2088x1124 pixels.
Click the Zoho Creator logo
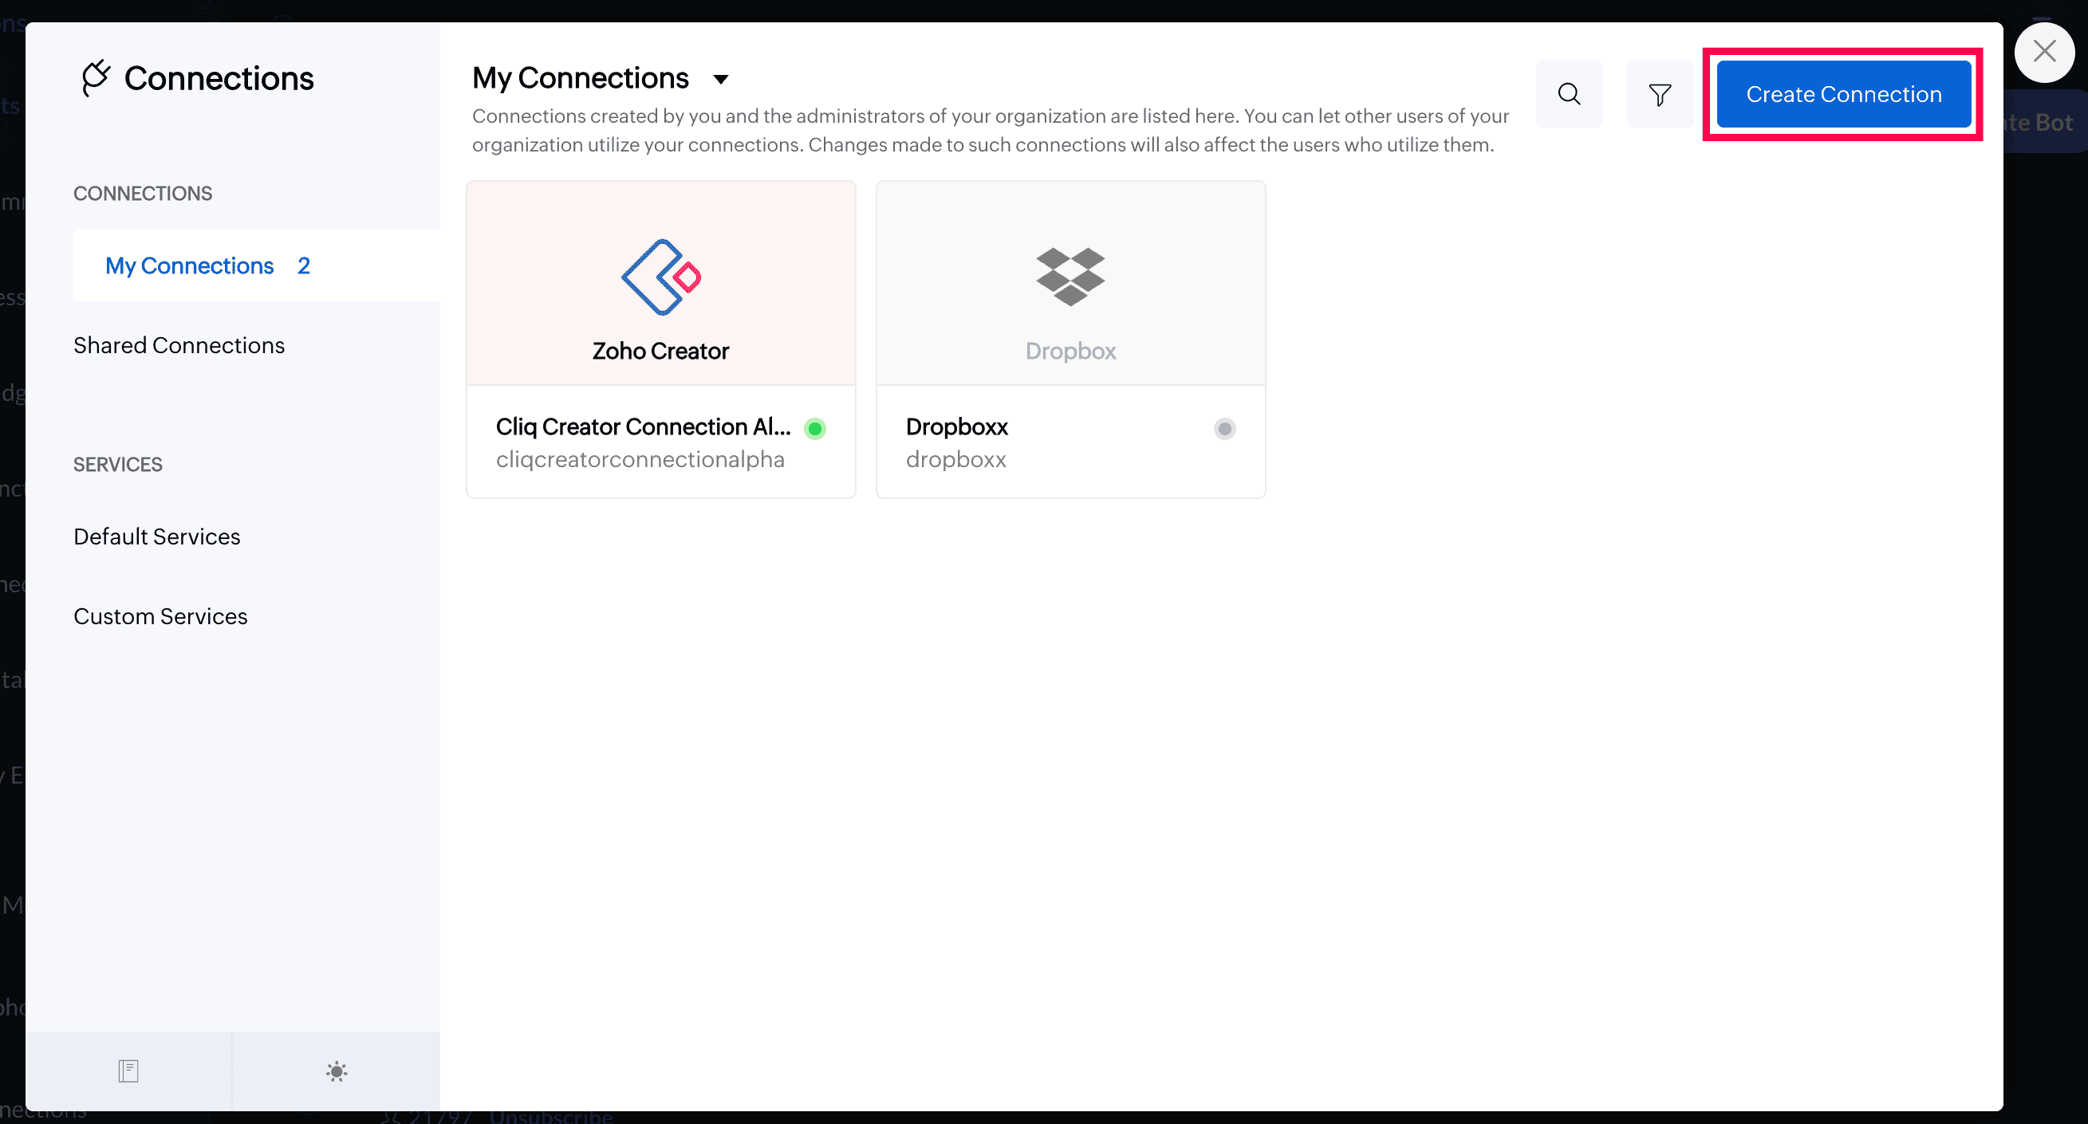[x=660, y=277]
